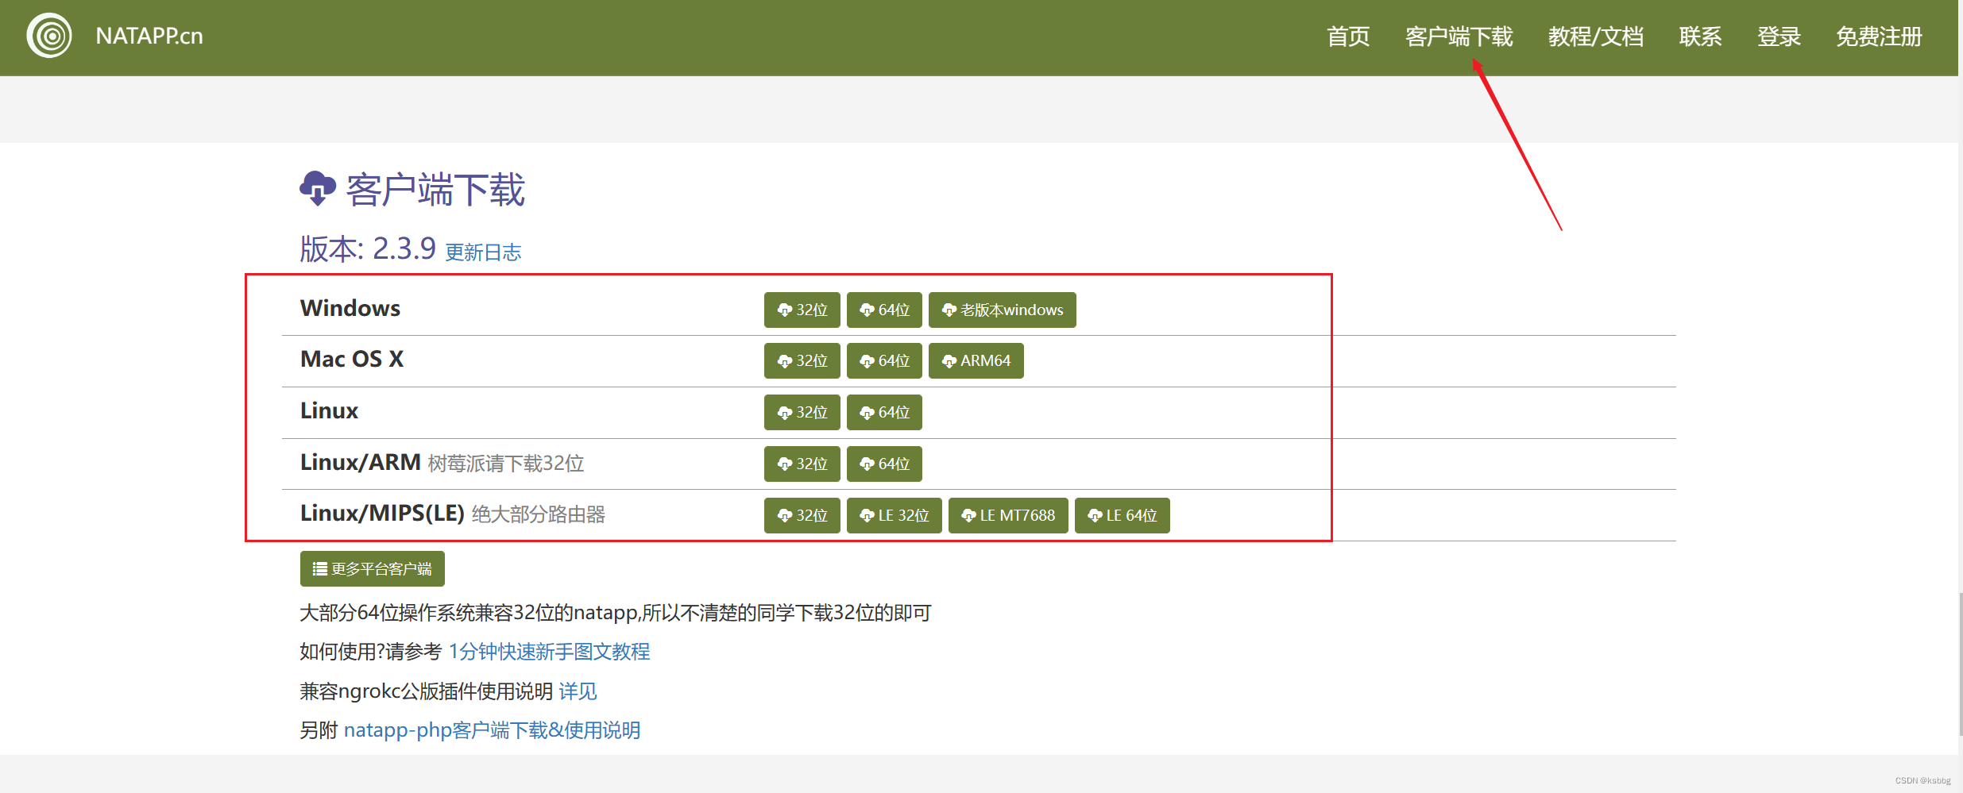Click the NATAPP spiral logo icon
This screenshot has width=1963, height=793.
49,36
